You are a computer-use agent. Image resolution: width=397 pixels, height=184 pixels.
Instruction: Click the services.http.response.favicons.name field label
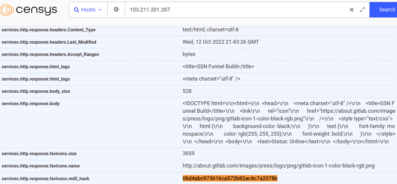[x=41, y=166]
